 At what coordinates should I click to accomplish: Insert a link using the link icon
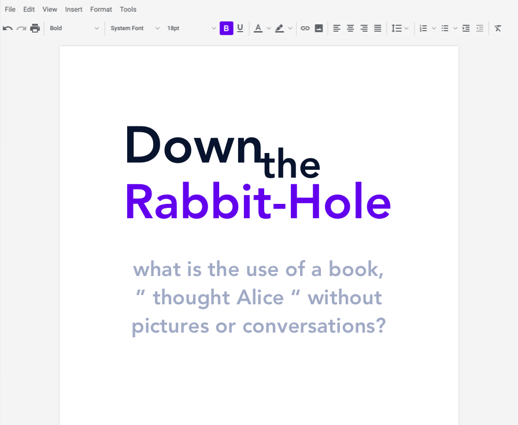click(305, 28)
